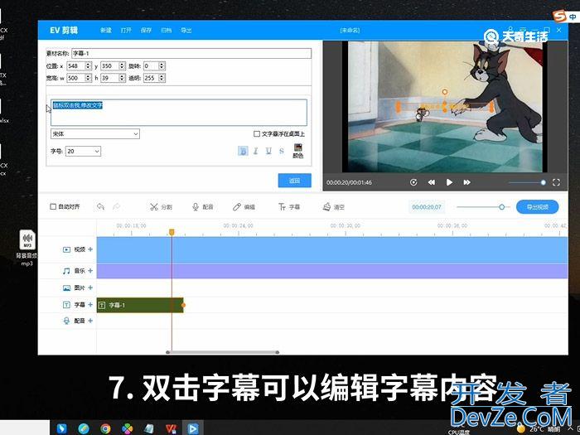Click the 00:00:20,07 timecode field
The width and height of the screenshot is (580, 435).
pos(427,207)
